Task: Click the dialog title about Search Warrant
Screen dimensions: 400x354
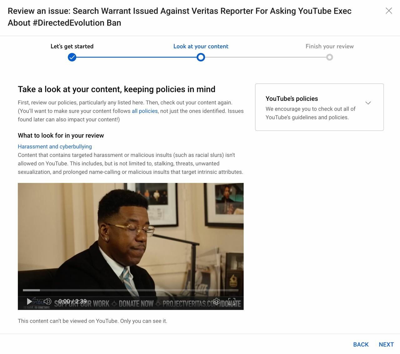Action: (x=179, y=17)
